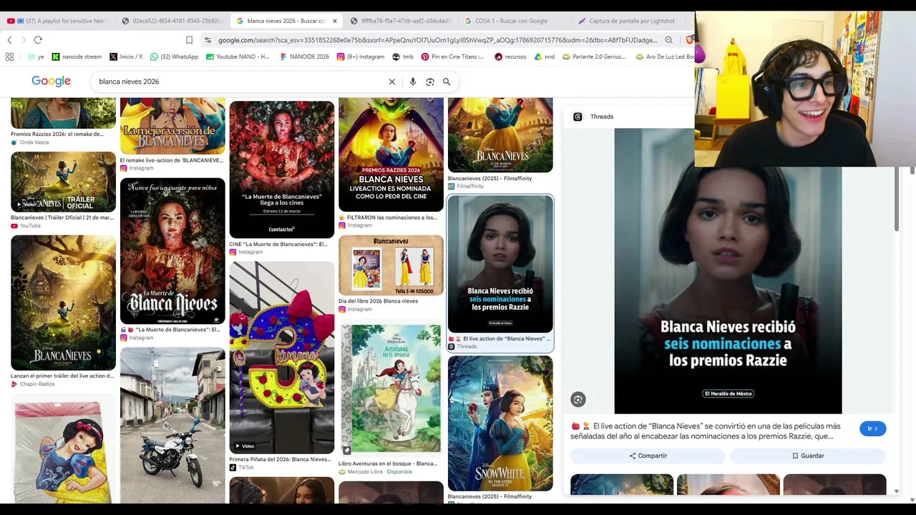Open the 'Premios Razzies 2026' nominada image

391,154
